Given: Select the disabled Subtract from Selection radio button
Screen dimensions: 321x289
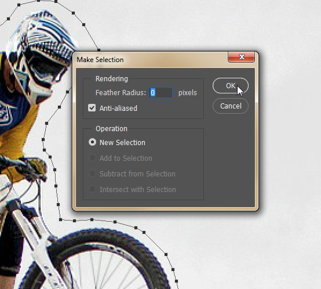Looking at the screenshot, I should click(x=92, y=174).
